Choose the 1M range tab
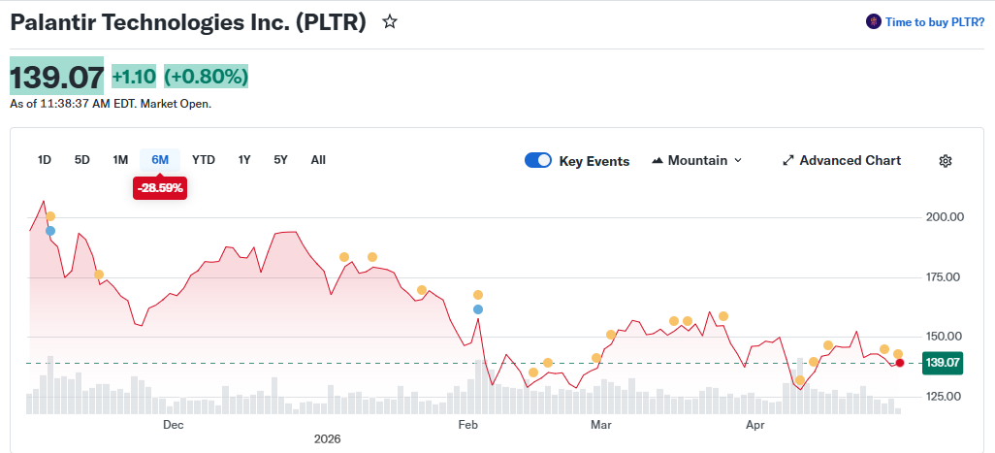This screenshot has width=995, height=453. click(120, 160)
